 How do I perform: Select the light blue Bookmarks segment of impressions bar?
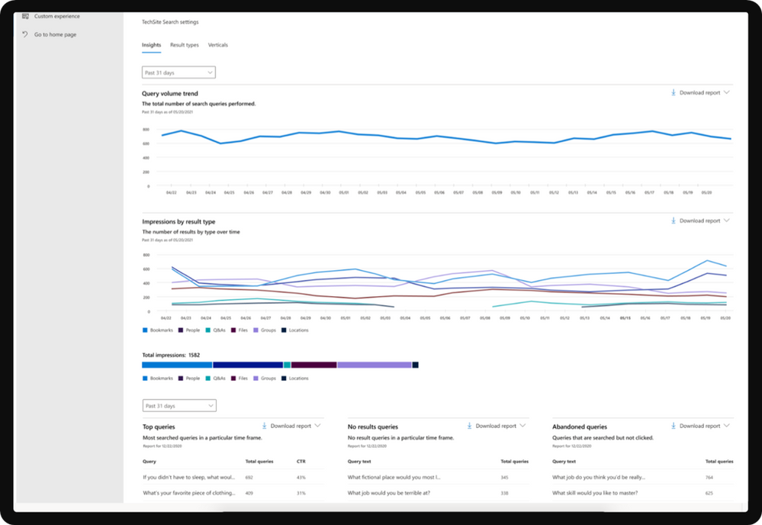coord(177,365)
